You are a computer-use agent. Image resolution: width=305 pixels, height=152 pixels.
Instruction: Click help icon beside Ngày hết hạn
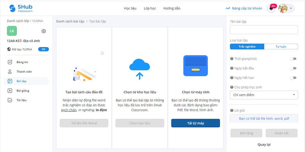tap(232, 78)
